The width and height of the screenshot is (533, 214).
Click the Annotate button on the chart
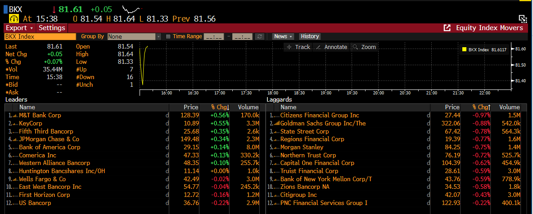pyautogui.click(x=331, y=47)
